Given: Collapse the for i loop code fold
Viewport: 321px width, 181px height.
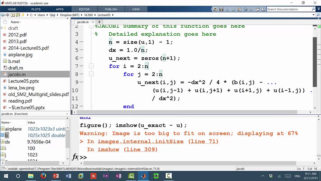Looking at the screenshot, I should (91, 66).
